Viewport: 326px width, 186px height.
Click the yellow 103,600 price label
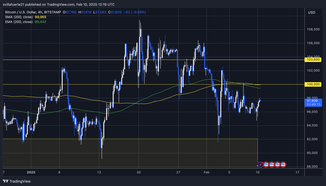tap(313, 60)
